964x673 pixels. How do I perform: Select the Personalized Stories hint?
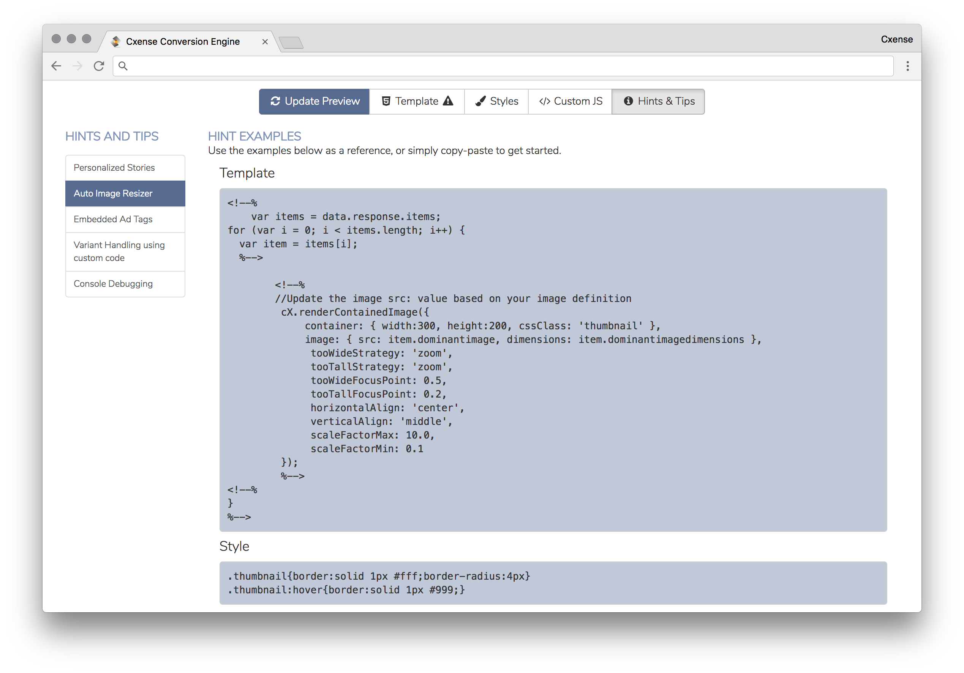click(125, 168)
